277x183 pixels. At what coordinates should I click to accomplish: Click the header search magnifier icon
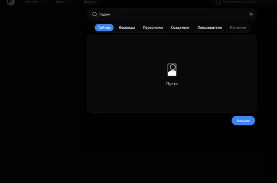click(x=218, y=2)
